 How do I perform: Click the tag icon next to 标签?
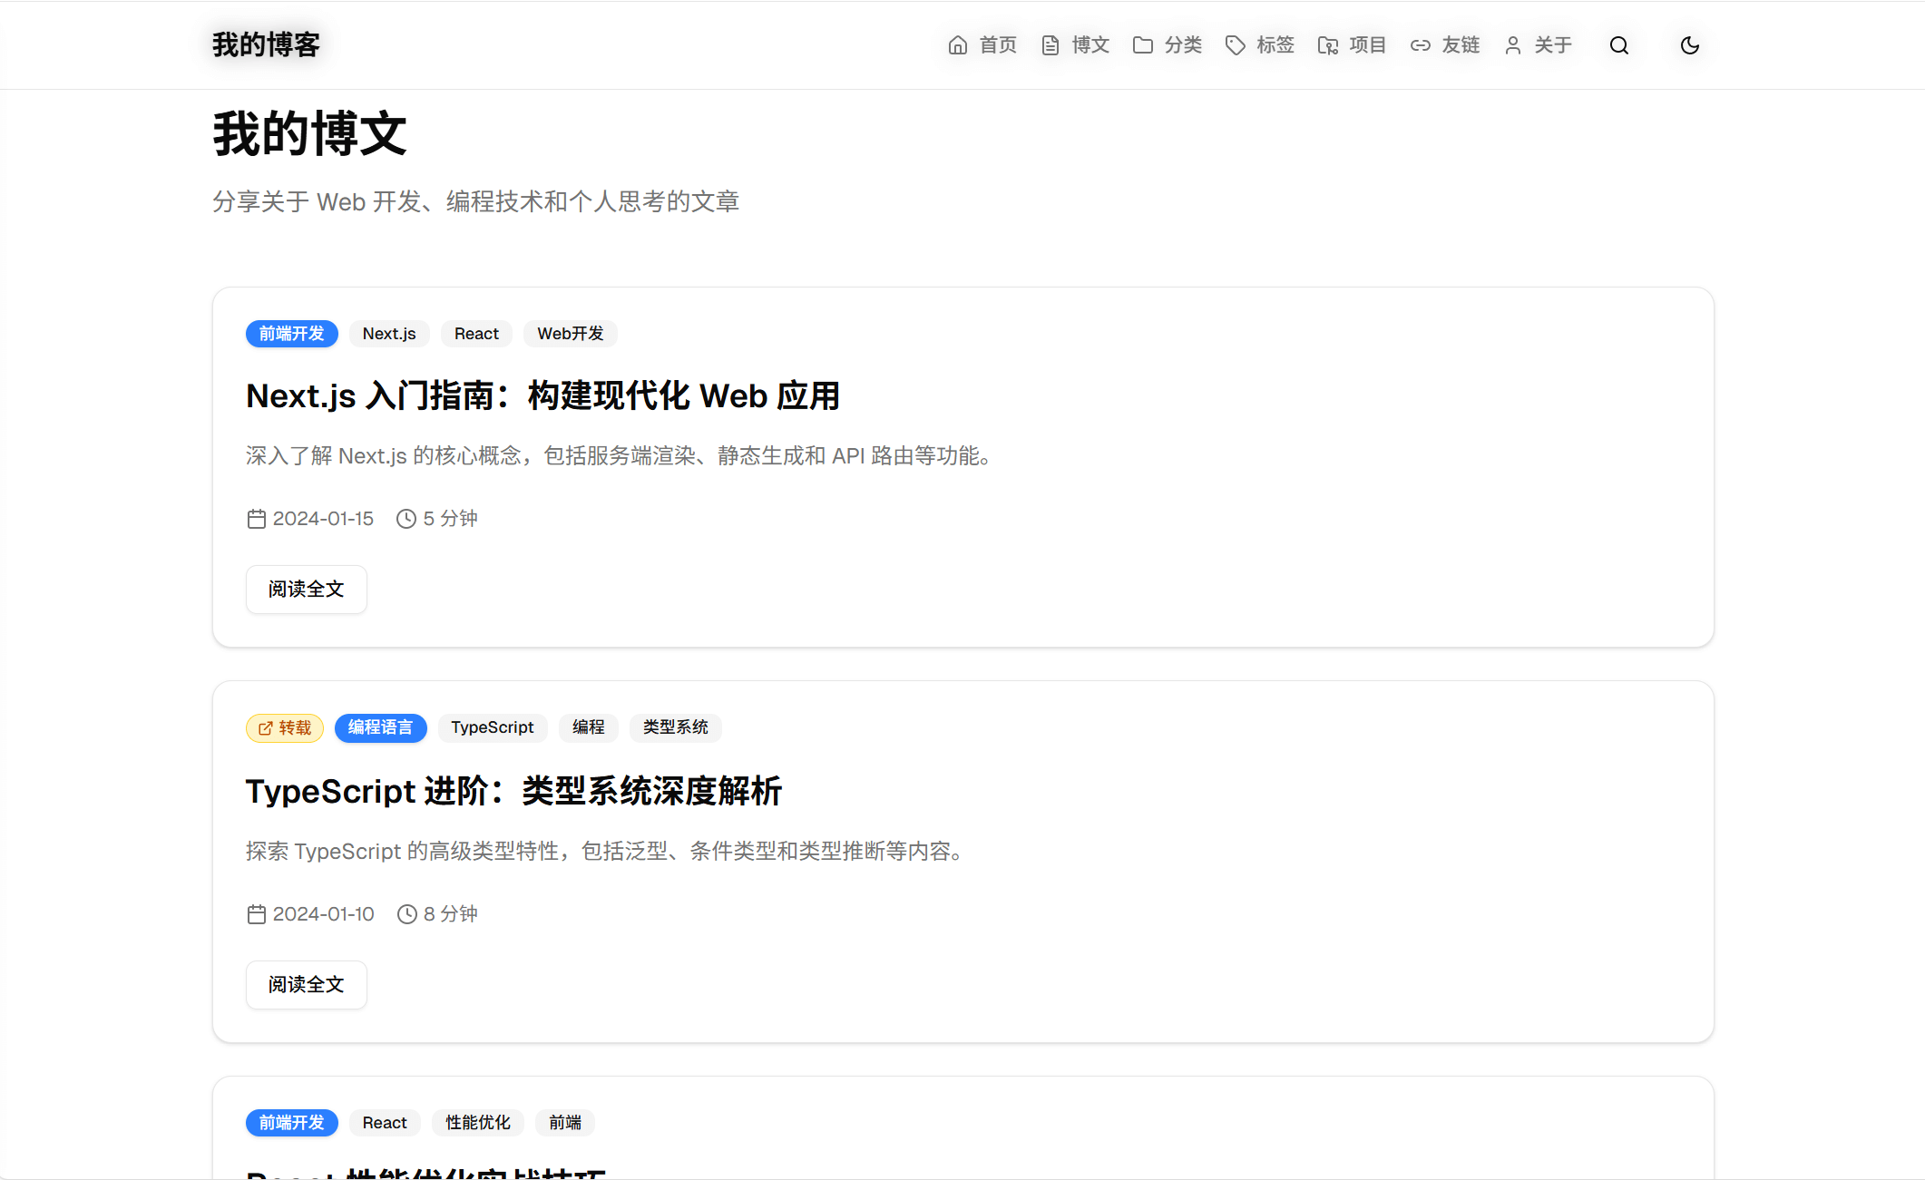[1235, 44]
